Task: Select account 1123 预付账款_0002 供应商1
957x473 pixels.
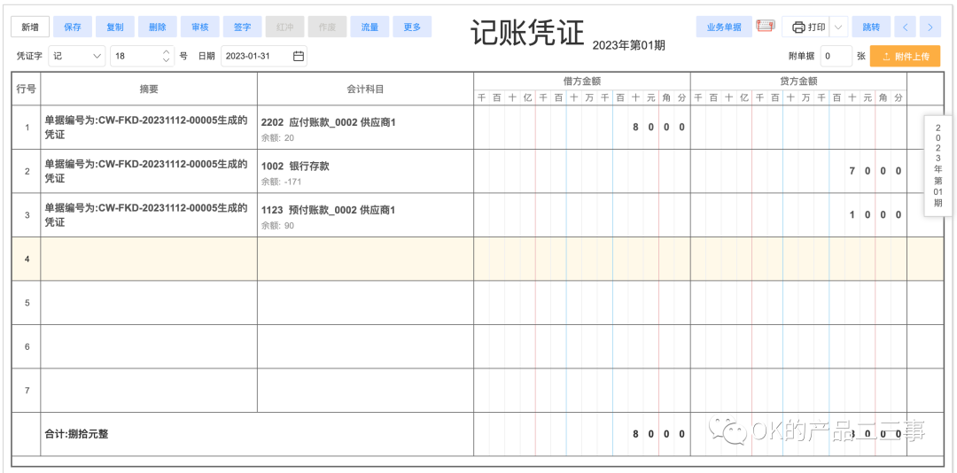Action: [329, 210]
